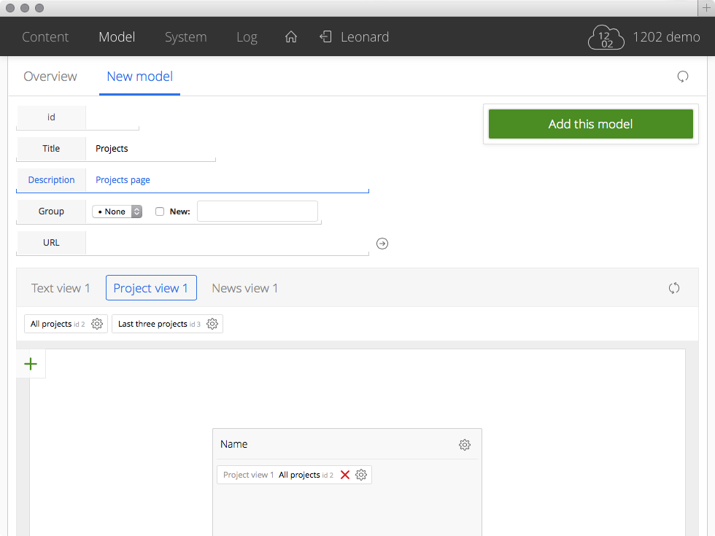Click the arrow icon beside URL field
715x536 pixels.
[382, 244]
